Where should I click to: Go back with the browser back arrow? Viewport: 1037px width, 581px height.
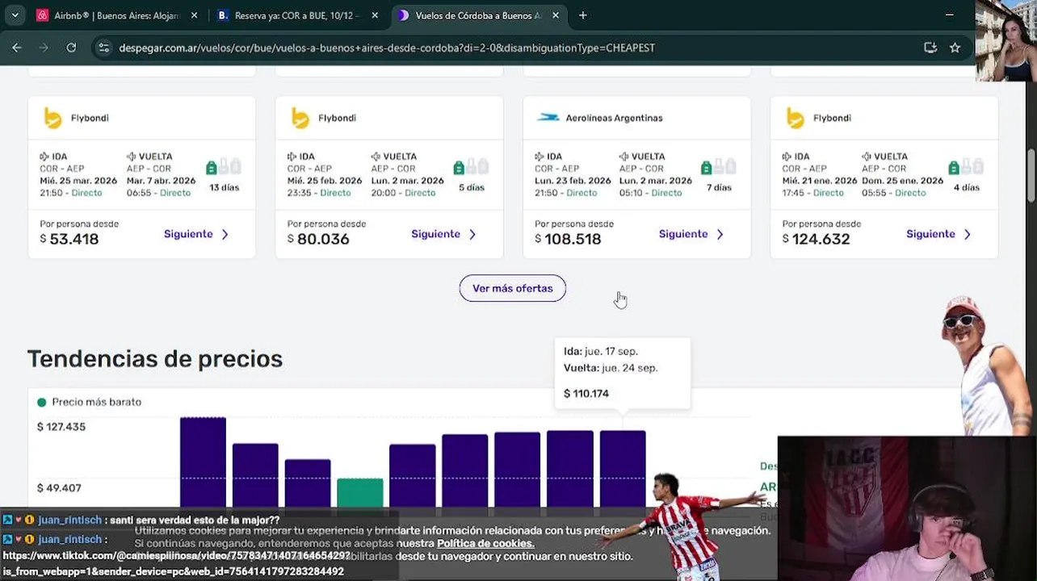(x=17, y=48)
